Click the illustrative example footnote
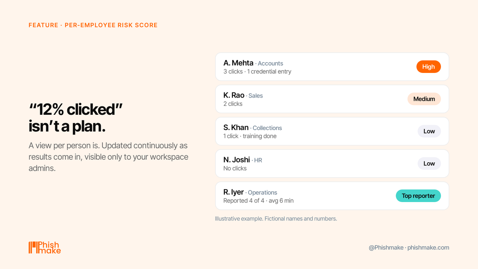The image size is (478, 269). (x=276, y=219)
